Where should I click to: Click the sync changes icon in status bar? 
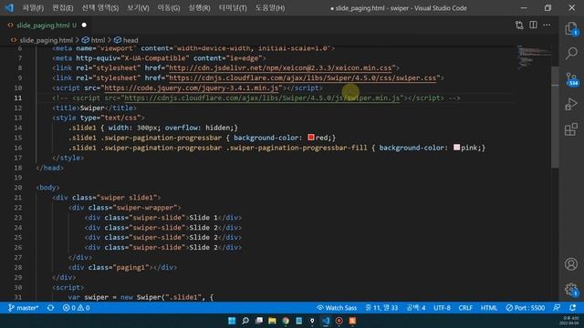point(50,308)
